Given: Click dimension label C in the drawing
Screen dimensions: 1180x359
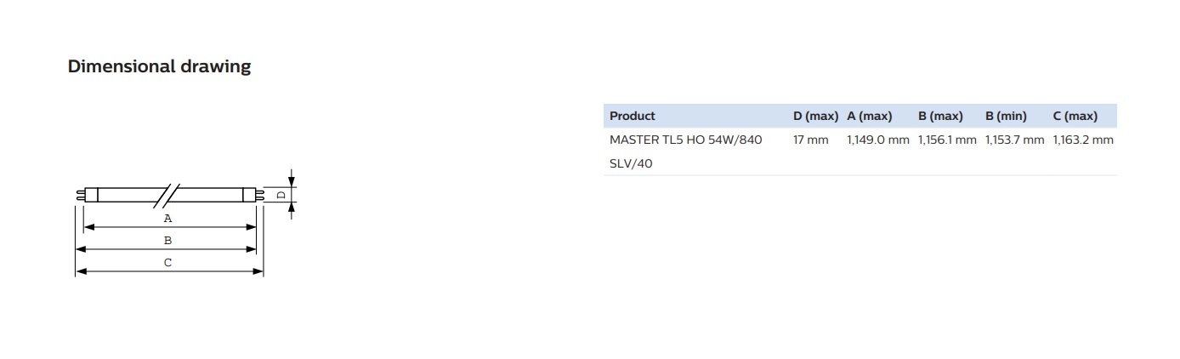Looking at the screenshot, I should point(167,263).
